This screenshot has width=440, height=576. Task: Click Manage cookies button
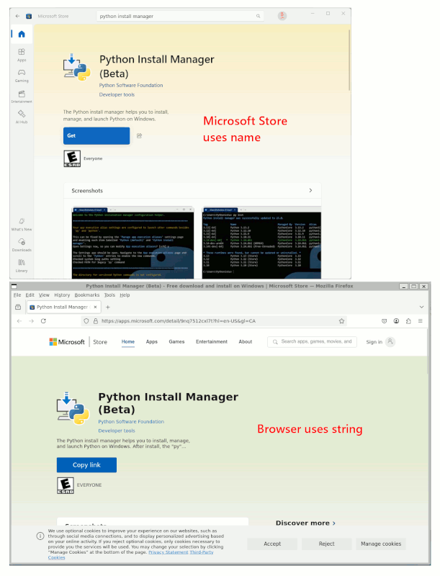coord(381,544)
